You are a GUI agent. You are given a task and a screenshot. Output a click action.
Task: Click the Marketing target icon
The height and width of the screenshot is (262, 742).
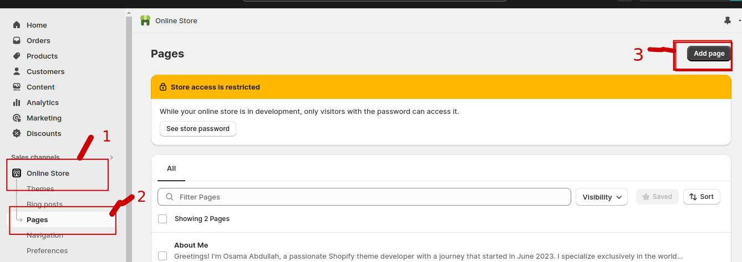pos(17,118)
